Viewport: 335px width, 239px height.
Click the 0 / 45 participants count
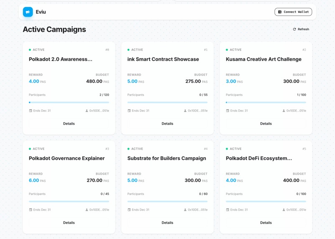(x=105, y=194)
